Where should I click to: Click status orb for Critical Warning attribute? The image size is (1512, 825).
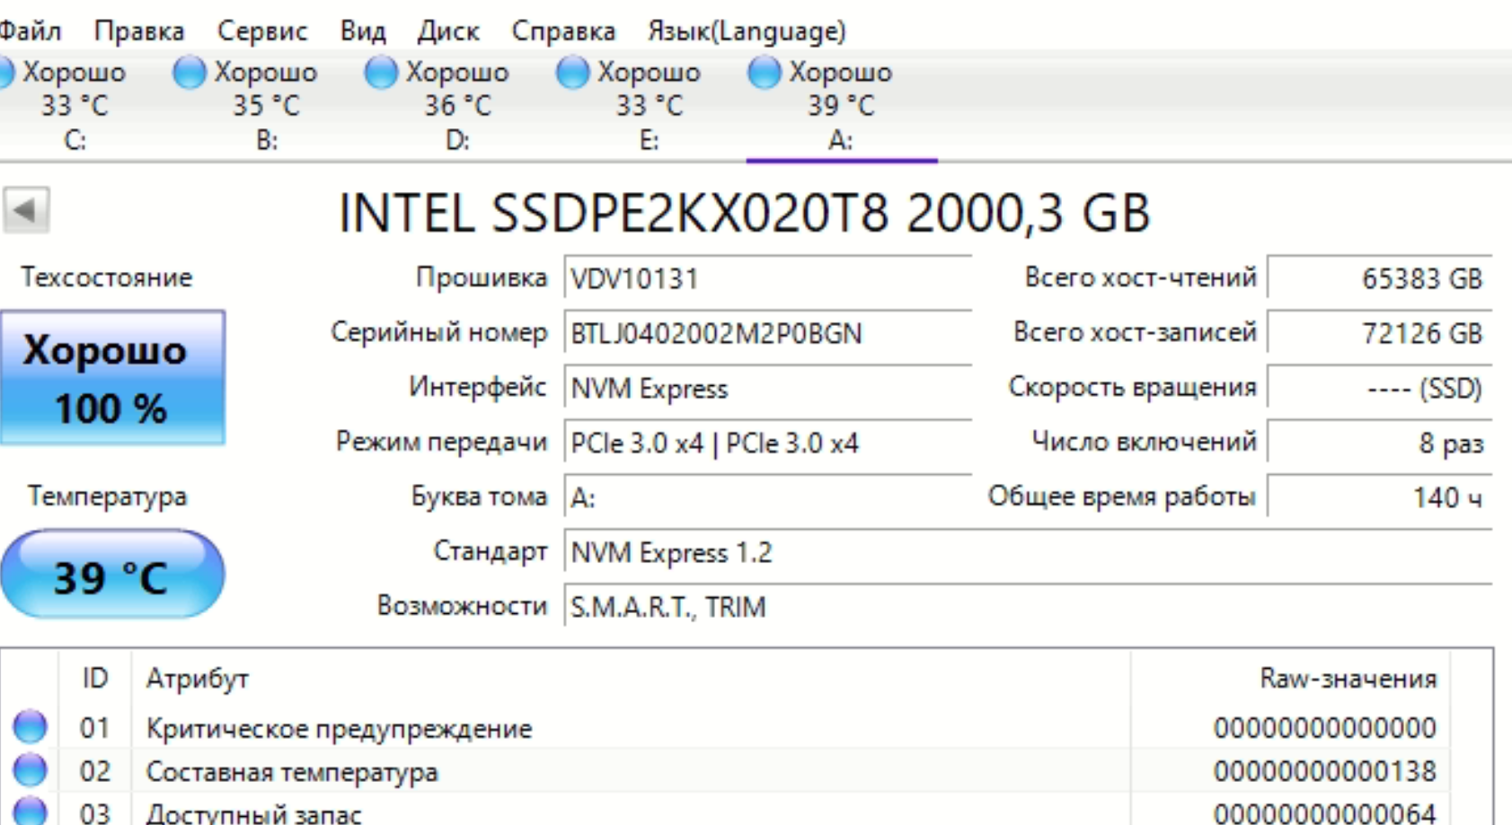tap(30, 726)
